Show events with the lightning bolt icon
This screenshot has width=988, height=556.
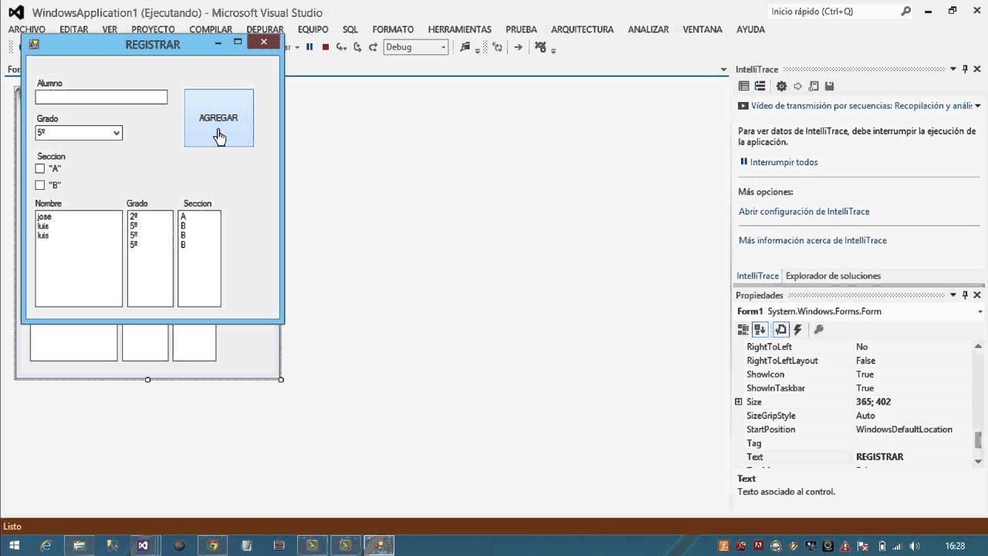797,330
